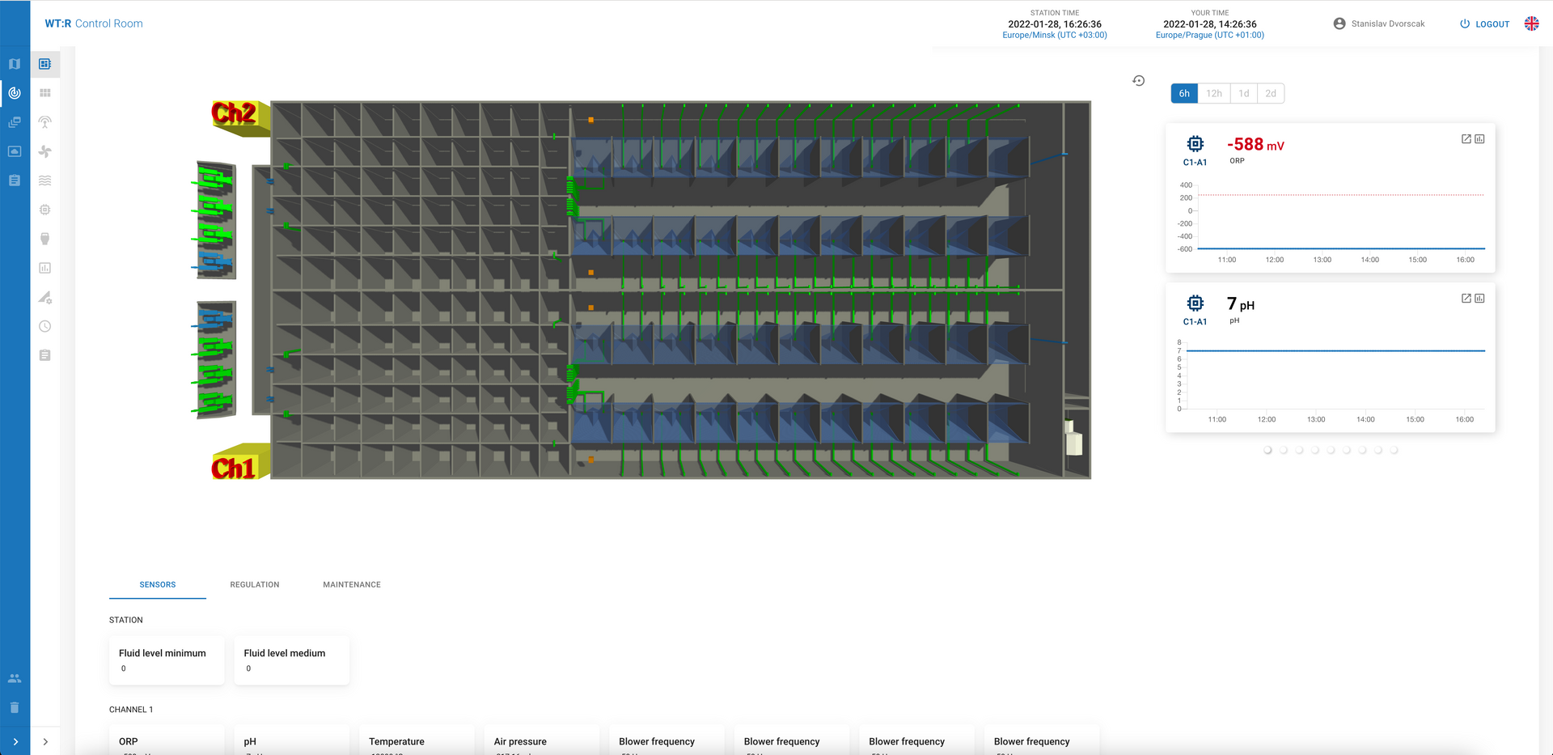The image size is (1553, 755).
Task: Click the Stanislav Dvorscak user name
Action: (1388, 23)
